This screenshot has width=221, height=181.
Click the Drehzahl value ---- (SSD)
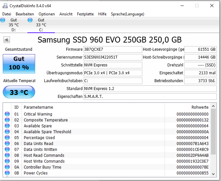pyautogui.click(x=200, y=65)
